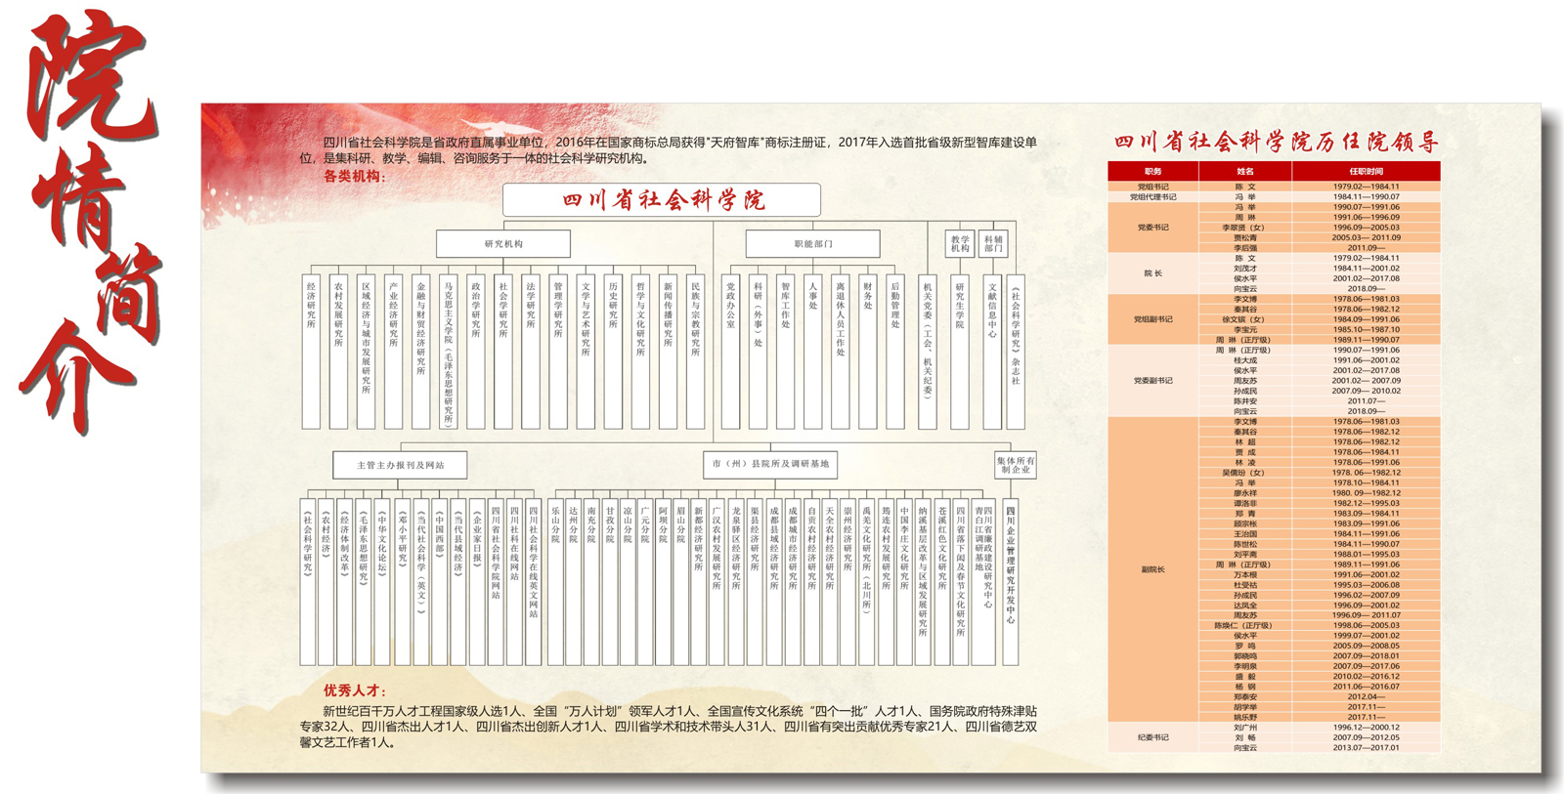Image resolution: width=1564 pixels, height=794 pixels.
Task: Click the 《邓小平研究》 column
Action: tap(402, 582)
